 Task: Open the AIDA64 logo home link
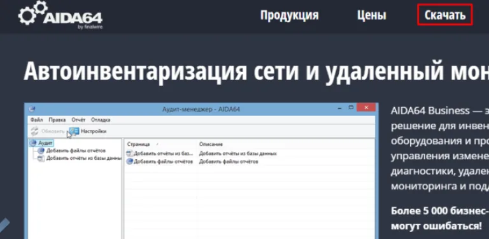(60, 15)
